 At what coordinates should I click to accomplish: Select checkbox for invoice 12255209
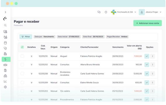click(22, 82)
